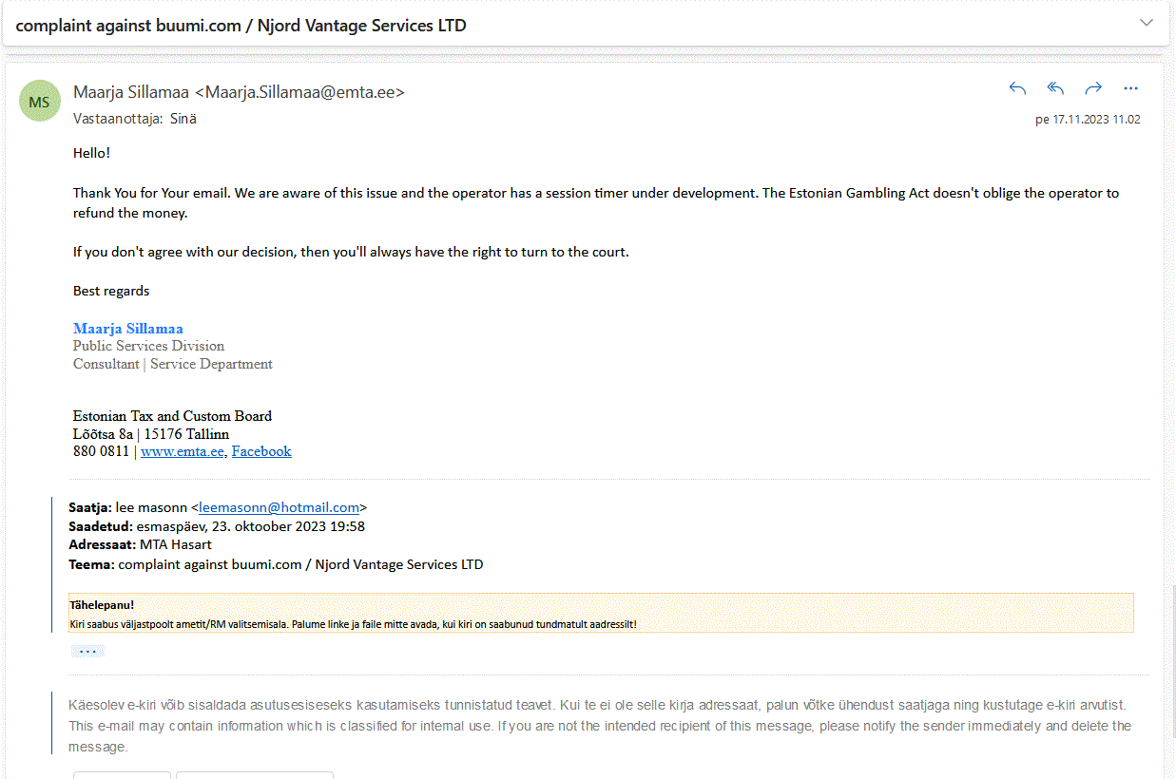Image resolution: width=1176 pixels, height=779 pixels.
Task: Click the quoted Teema subject line
Action: pos(276,564)
